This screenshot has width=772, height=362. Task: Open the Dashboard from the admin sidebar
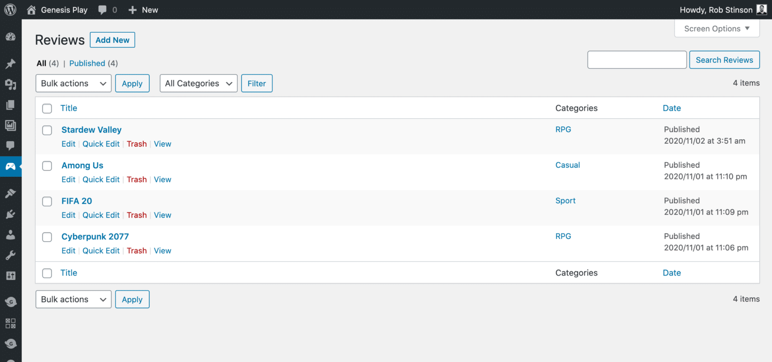(x=11, y=38)
